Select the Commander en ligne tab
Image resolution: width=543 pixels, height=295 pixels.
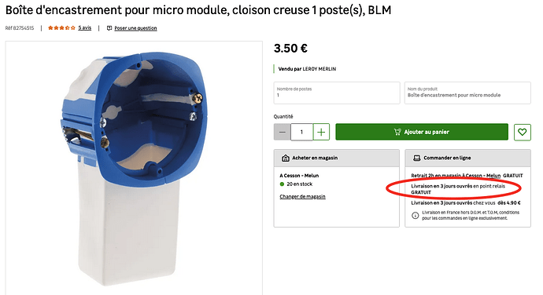point(468,158)
